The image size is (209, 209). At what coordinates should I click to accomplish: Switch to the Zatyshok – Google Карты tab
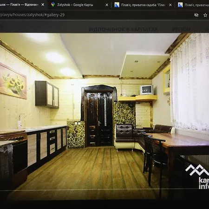click(75, 5)
